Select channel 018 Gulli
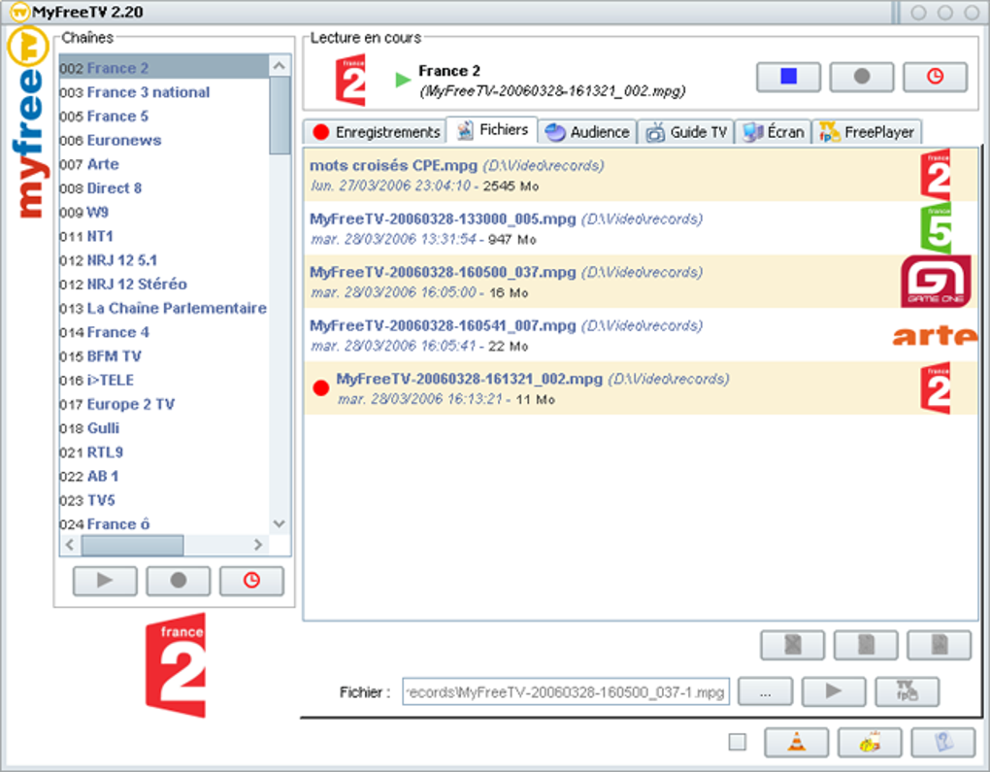The height and width of the screenshot is (772, 990). tap(164, 428)
